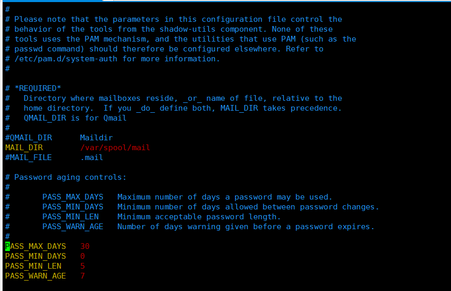Click the commented #QMAIL_DIR entry
The width and height of the screenshot is (451, 291).
[x=29, y=138]
